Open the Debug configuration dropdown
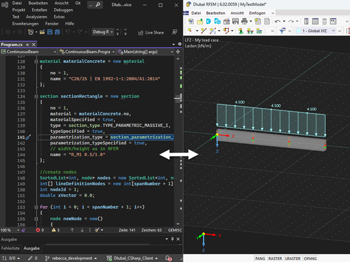Screen dimensions: 350x262 (x=103, y=32)
